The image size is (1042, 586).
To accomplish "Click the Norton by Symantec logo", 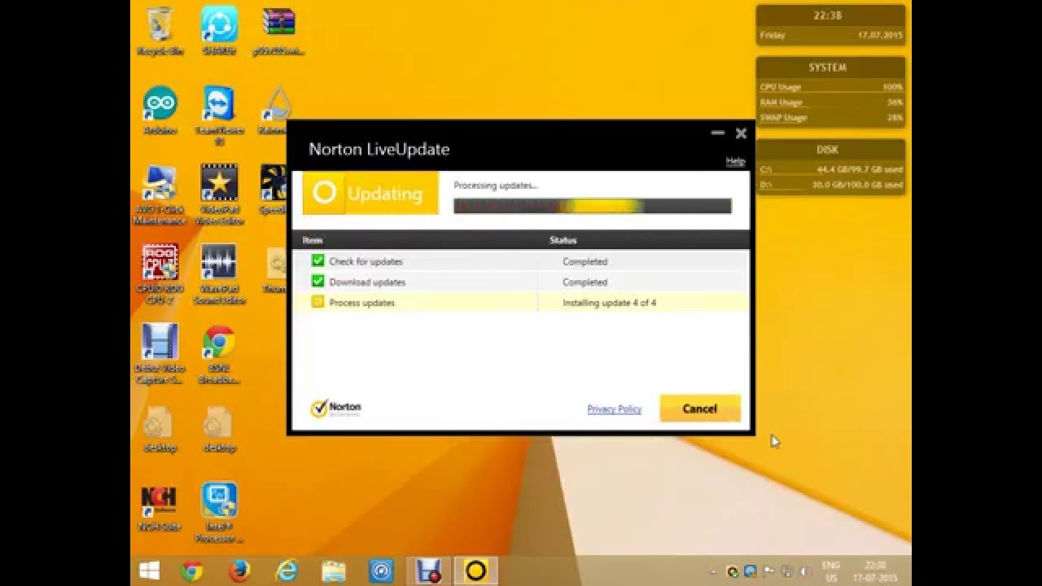I will click(335, 409).
